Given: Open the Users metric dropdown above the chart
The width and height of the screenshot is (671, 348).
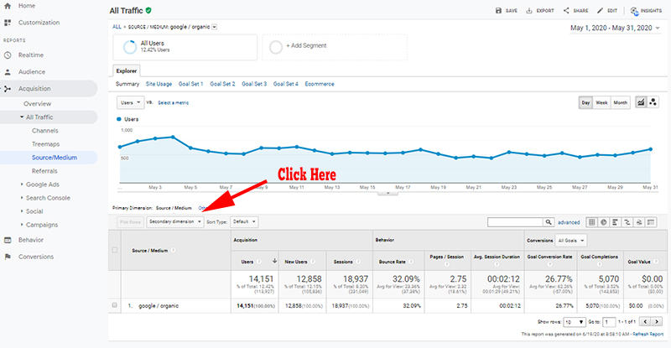Looking at the screenshot, I should (x=131, y=103).
